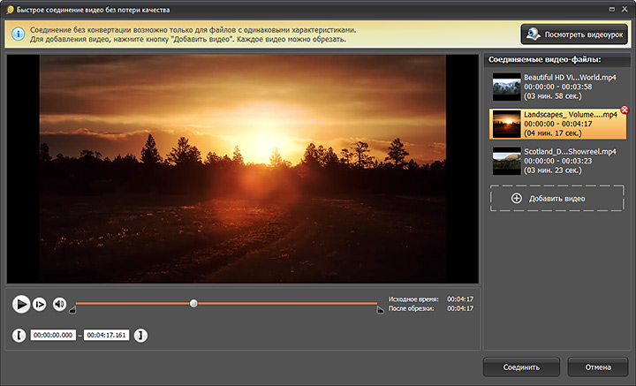Set trim end with right bracket button
This screenshot has width=636, height=386.
[140, 336]
